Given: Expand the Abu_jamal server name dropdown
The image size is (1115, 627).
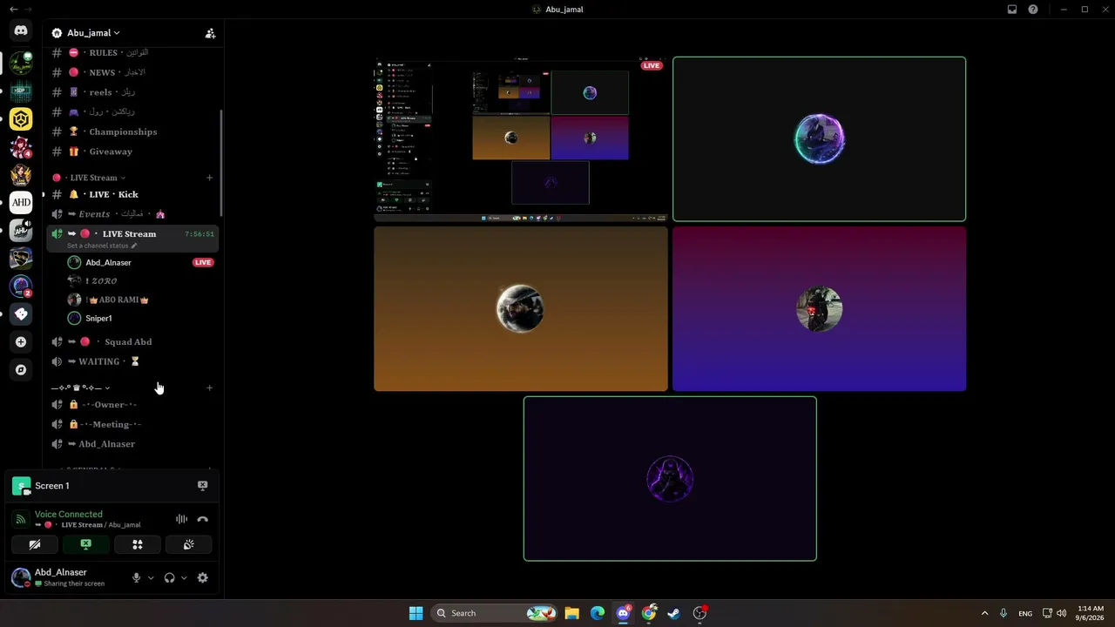Looking at the screenshot, I should pos(93,33).
